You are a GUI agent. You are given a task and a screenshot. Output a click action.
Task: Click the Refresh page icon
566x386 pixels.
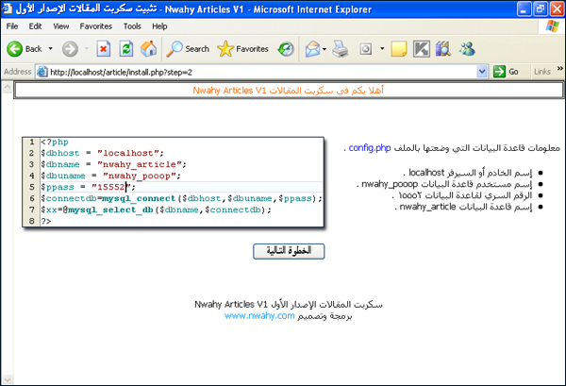click(126, 49)
